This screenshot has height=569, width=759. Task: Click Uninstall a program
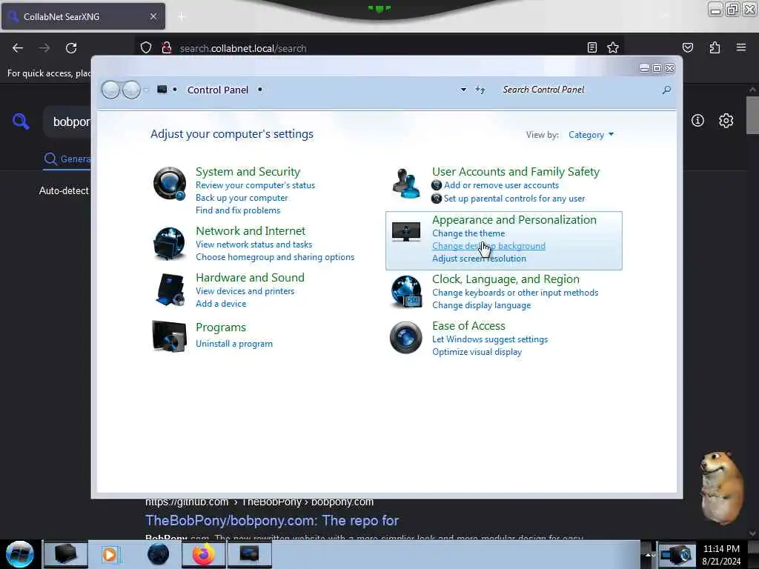(233, 344)
